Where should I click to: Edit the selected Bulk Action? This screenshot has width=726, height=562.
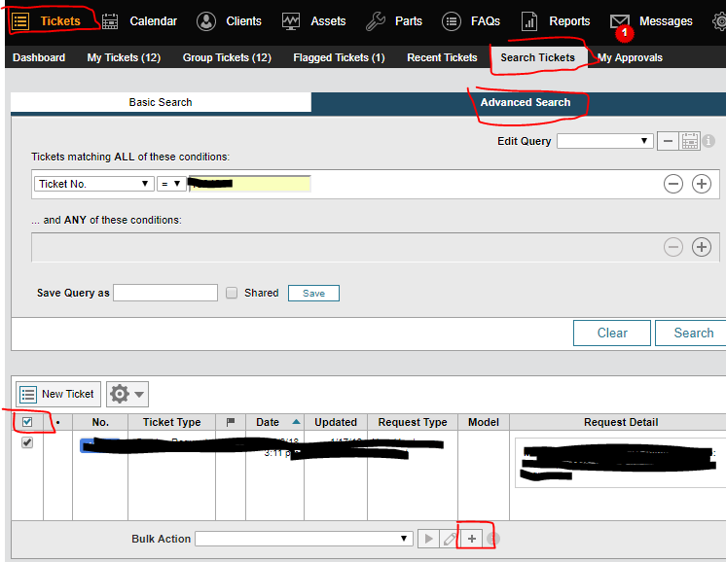point(449,539)
